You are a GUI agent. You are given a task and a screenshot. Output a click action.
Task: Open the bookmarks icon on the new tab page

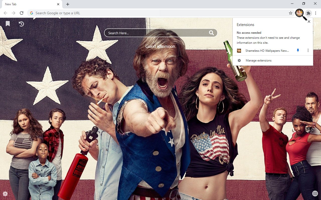[x=8, y=23]
